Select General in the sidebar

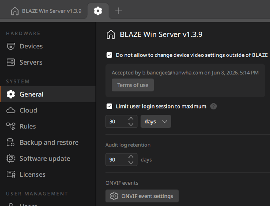coord(48,94)
